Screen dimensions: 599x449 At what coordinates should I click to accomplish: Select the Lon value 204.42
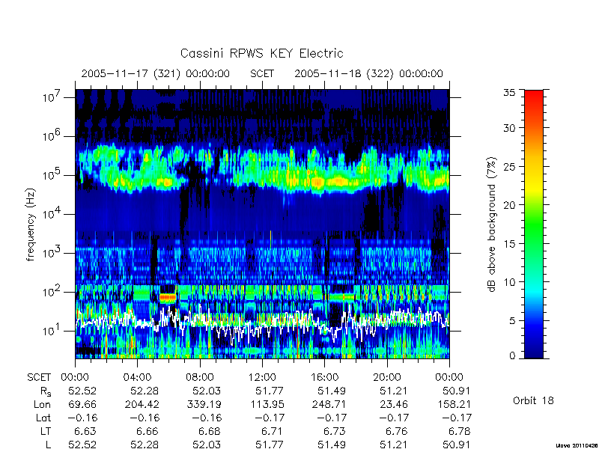pos(142,404)
